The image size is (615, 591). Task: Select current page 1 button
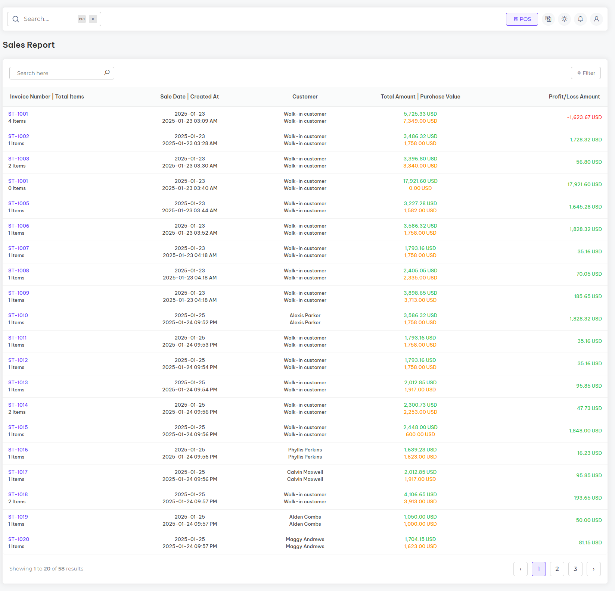point(538,569)
